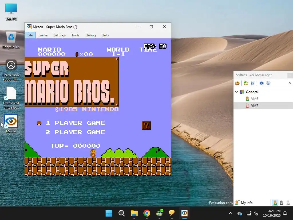The height and width of the screenshot is (220, 293).
Task: Set status to available green user
Action: coord(275,203)
